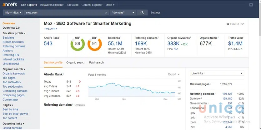
Task: Click the How to use help icon
Action: (228, 24)
